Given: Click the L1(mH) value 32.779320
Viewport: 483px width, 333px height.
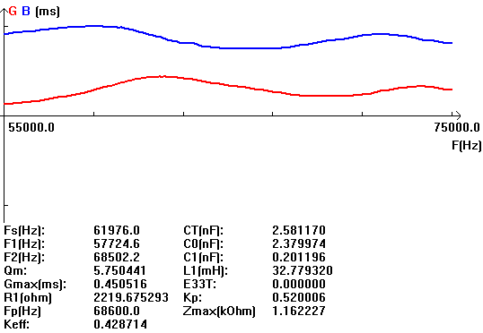Looking at the screenshot, I should pyautogui.click(x=303, y=270).
